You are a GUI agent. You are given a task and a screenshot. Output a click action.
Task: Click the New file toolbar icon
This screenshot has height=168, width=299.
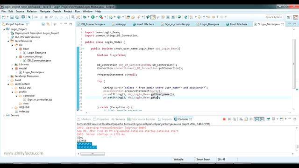tap(3, 17)
